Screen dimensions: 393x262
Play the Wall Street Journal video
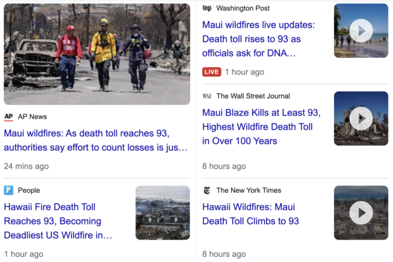(x=361, y=118)
